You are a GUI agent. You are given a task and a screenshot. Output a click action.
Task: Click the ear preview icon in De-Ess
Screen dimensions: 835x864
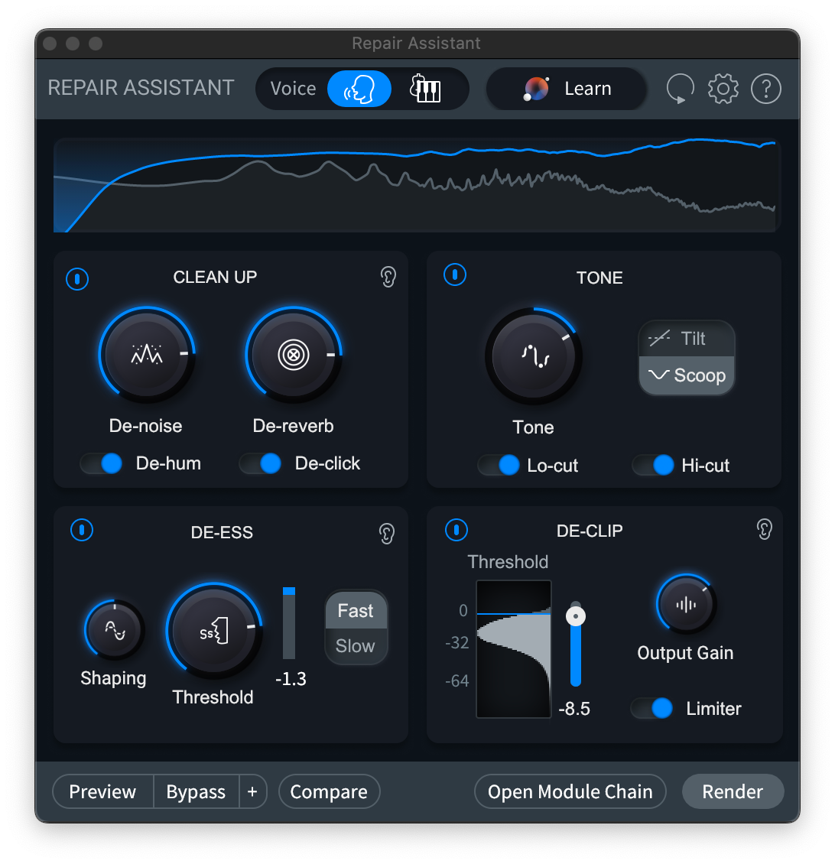[x=386, y=533]
